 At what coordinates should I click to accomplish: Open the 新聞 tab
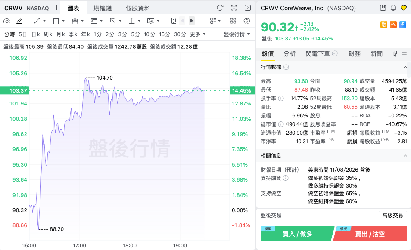coord(377,54)
